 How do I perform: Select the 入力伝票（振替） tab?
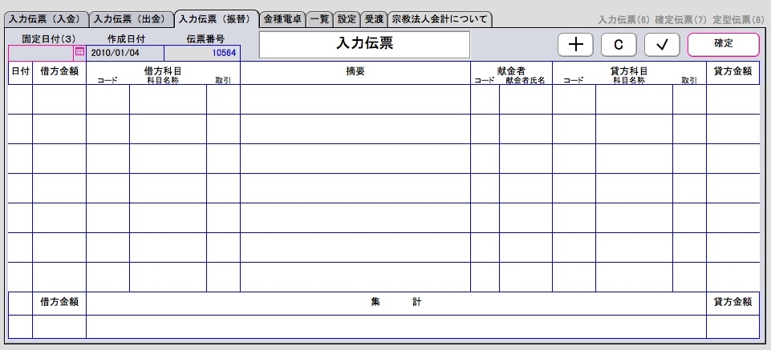tap(216, 18)
